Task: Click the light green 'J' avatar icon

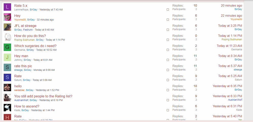Action: [x=7, y=57]
